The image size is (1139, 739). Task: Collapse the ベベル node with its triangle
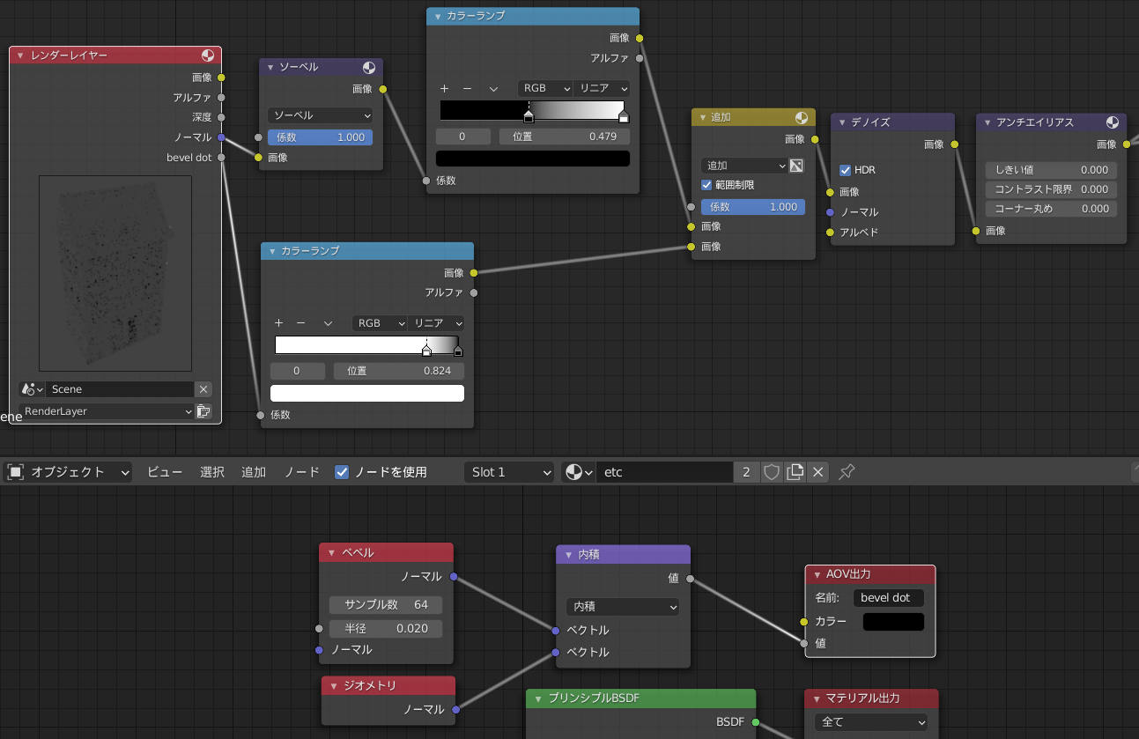(x=331, y=553)
